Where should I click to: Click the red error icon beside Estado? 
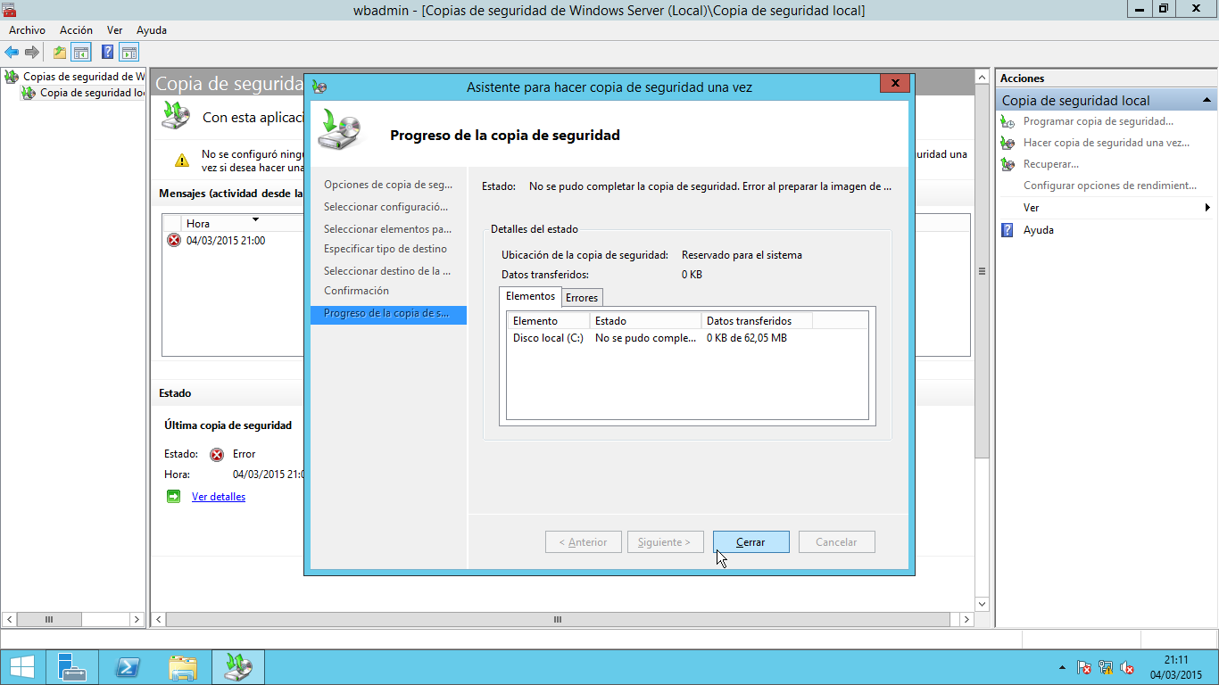click(216, 454)
